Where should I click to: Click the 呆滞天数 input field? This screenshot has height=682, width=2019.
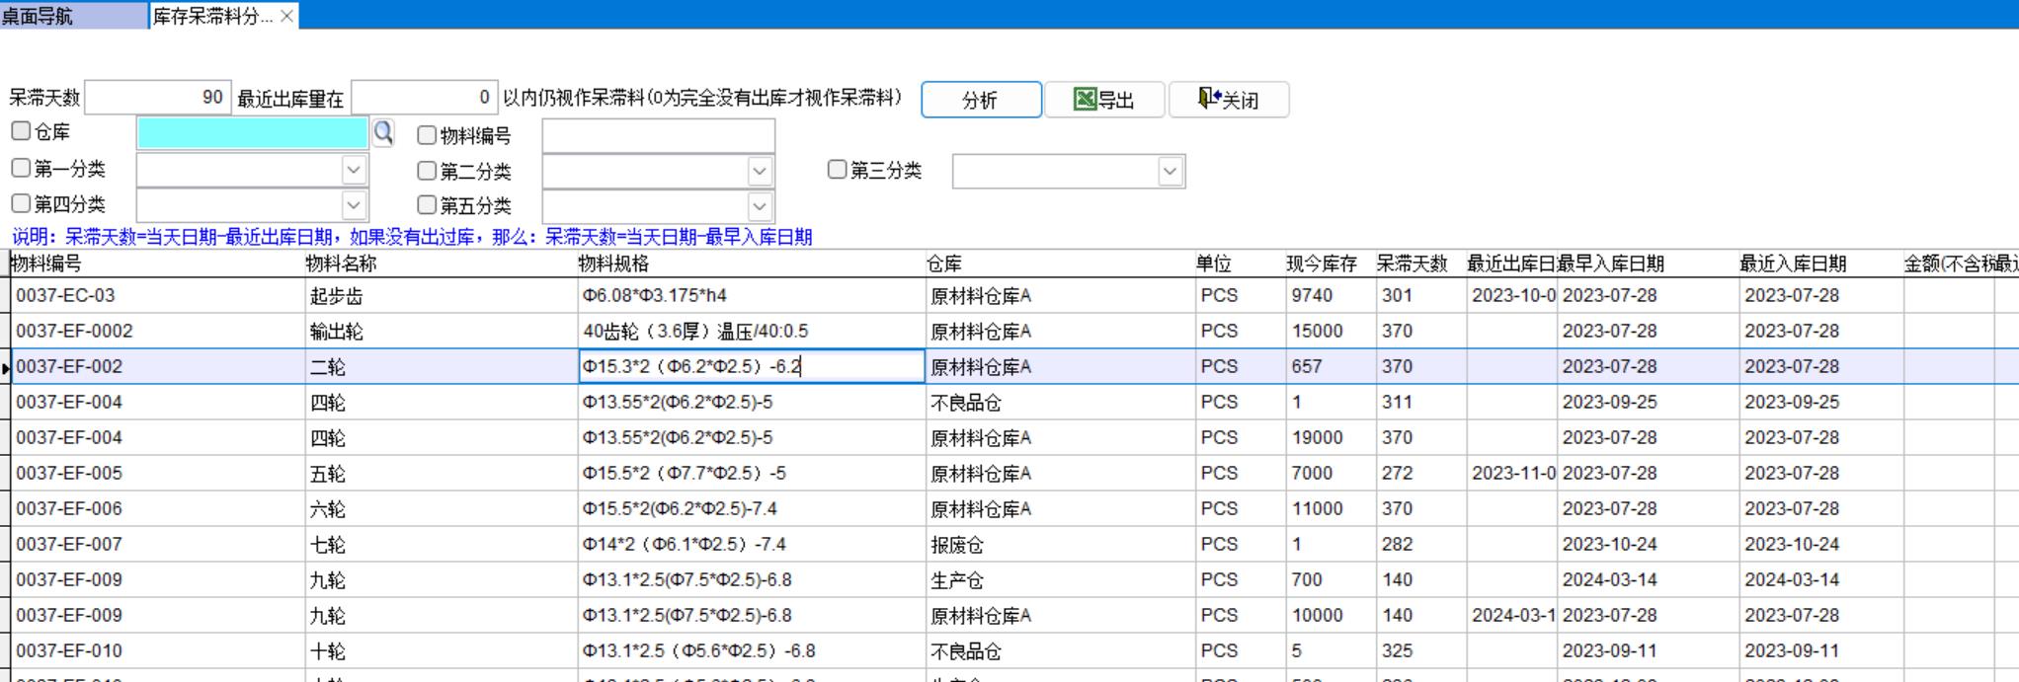click(158, 98)
